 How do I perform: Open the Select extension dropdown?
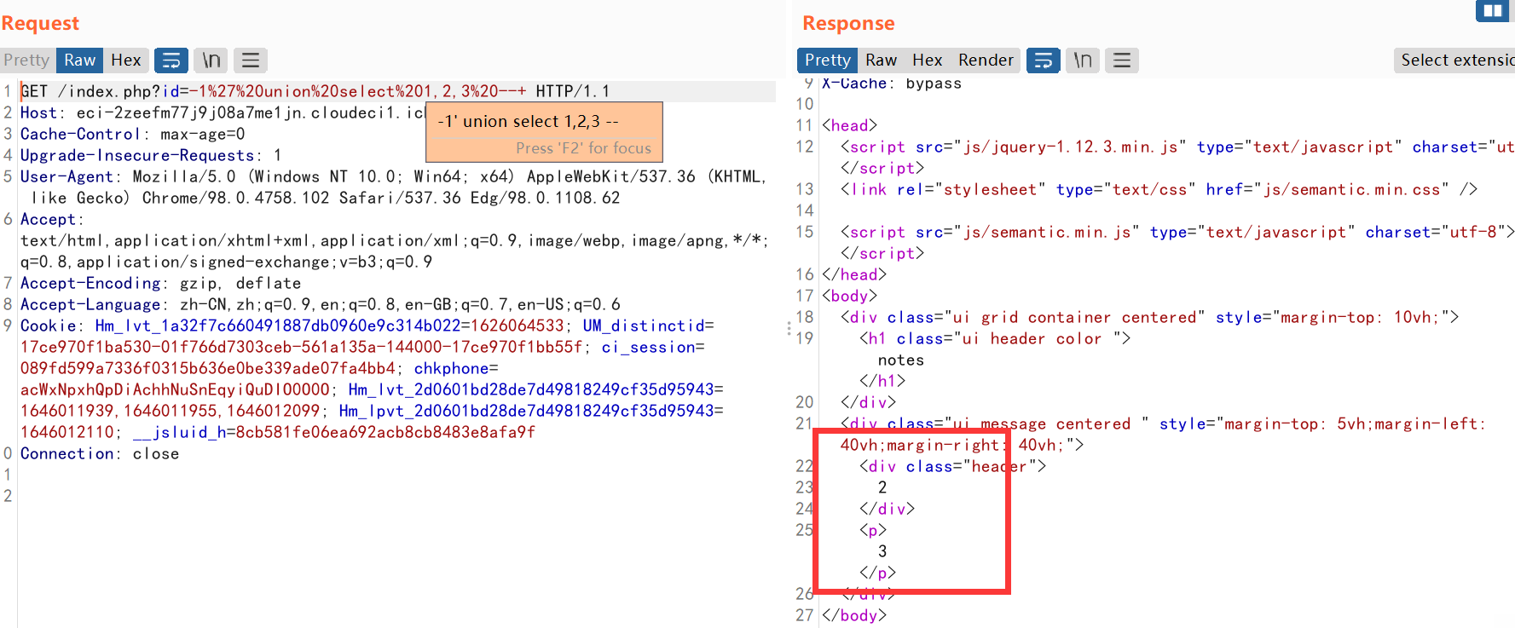click(x=1455, y=60)
